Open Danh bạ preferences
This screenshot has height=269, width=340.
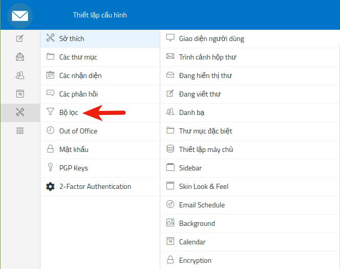click(250, 112)
